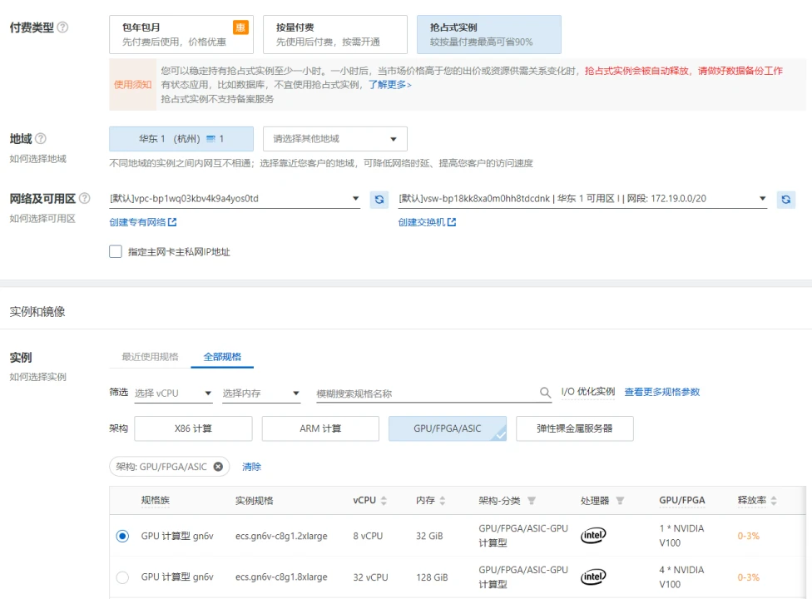
Task: Sort the table by 释放率
Action: click(x=773, y=501)
